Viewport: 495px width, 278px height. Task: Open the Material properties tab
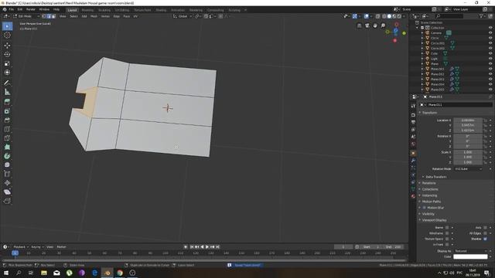[413, 196]
